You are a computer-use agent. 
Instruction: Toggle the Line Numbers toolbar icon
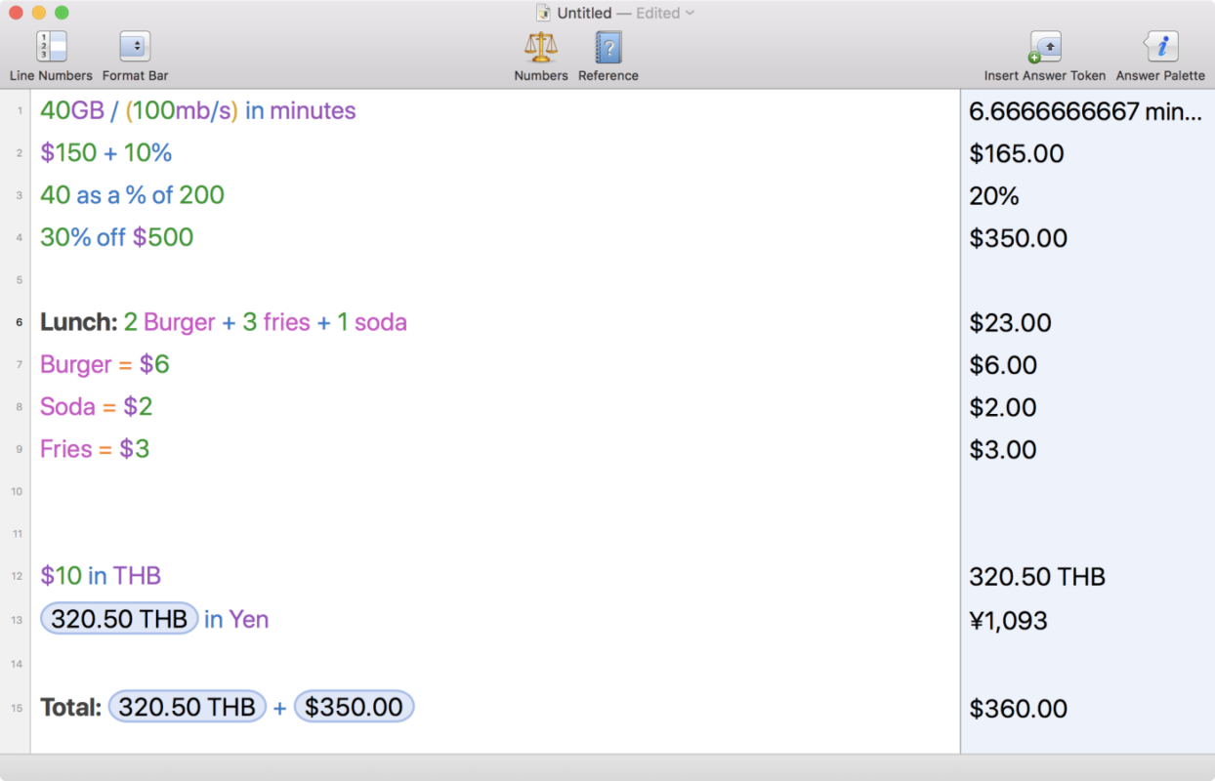(x=51, y=47)
